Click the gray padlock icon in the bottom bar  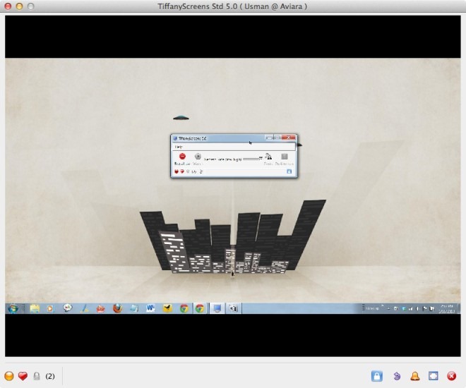click(x=37, y=376)
